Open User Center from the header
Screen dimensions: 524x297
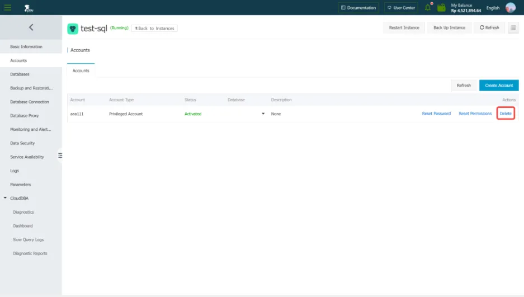401,8
